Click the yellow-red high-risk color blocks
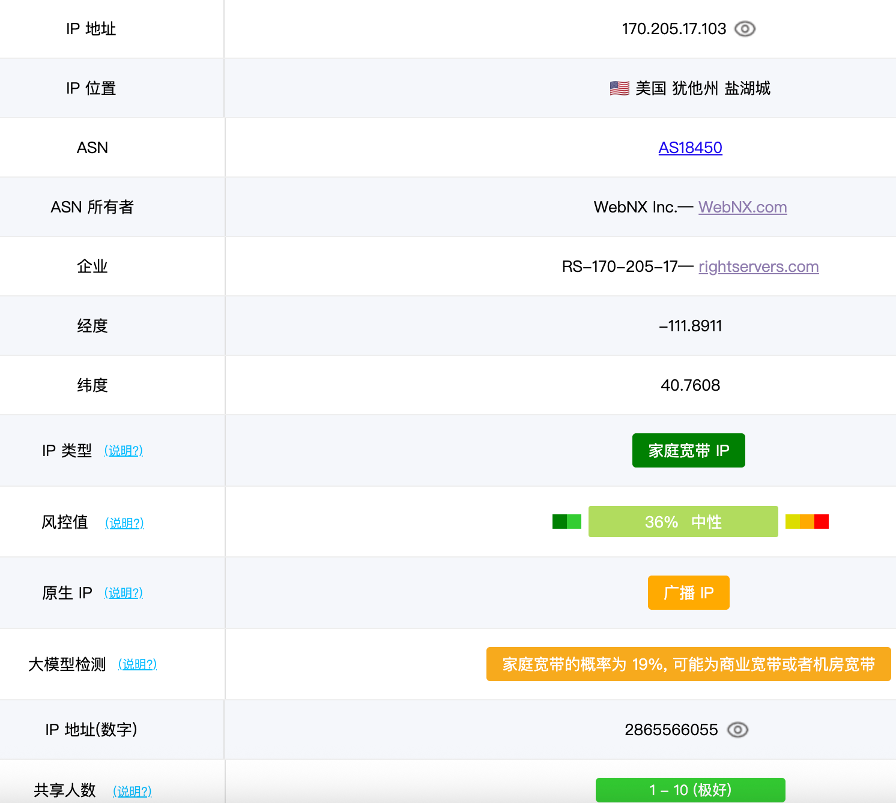The image size is (896, 803). [x=807, y=522]
